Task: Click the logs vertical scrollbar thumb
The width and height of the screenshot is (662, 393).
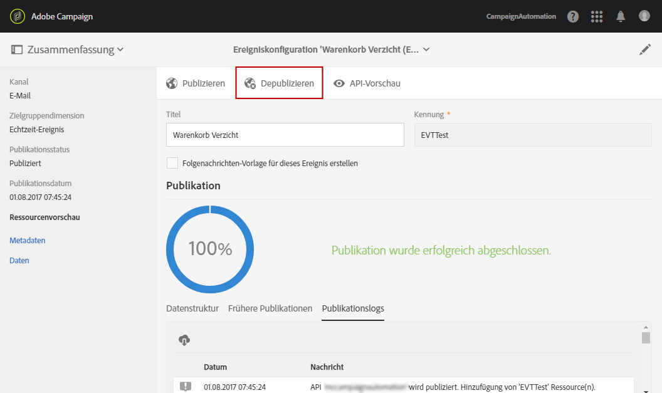Action: point(646,338)
